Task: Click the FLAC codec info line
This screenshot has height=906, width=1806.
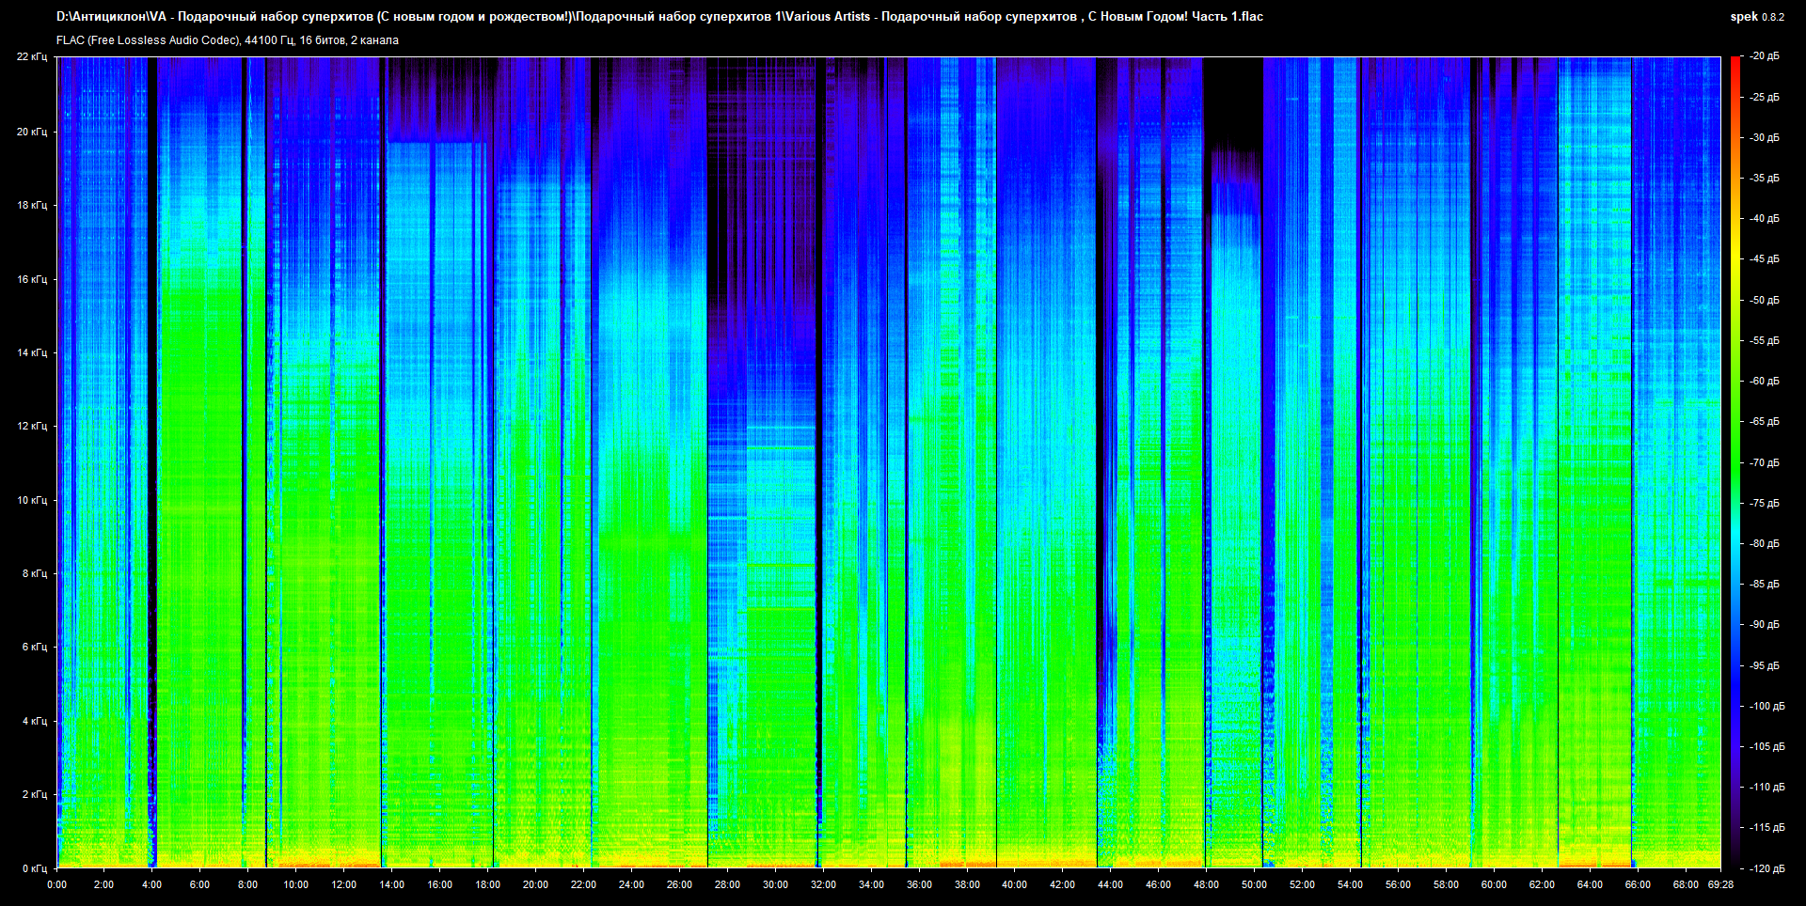Action: [x=228, y=40]
